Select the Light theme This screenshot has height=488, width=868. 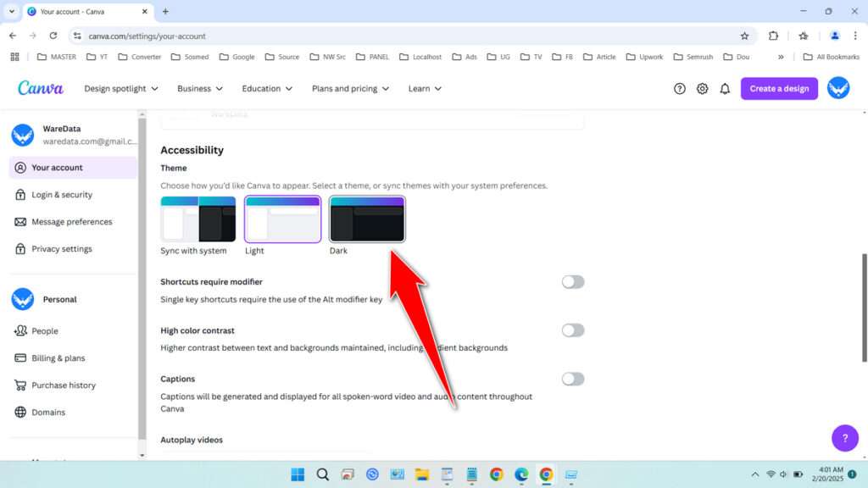point(283,219)
